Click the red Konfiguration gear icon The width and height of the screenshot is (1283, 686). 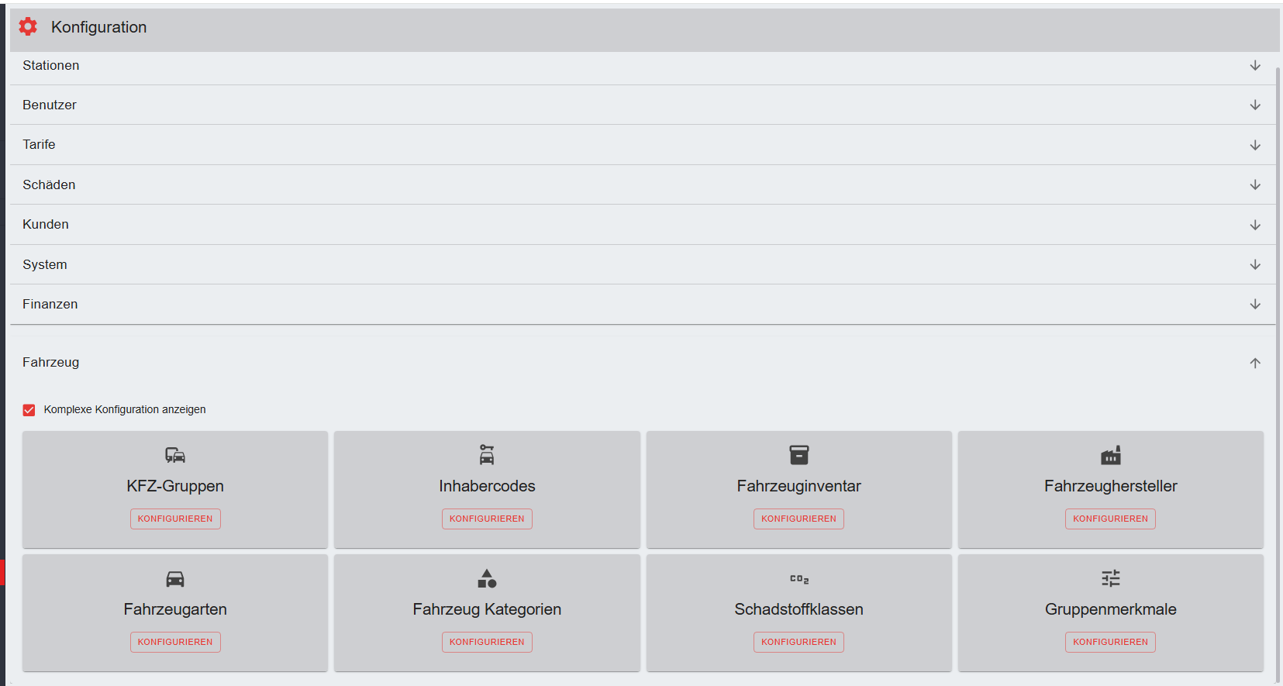pos(28,27)
